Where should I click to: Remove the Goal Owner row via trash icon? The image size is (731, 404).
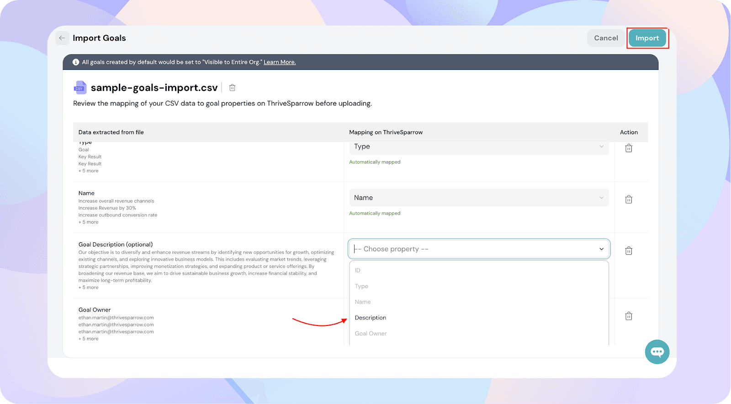coord(629,316)
